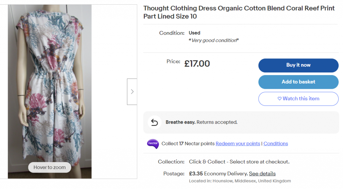Click the Collect 17 Nectar points text
Image resolution: width=343 pixels, height=189 pixels.
pos(188,144)
